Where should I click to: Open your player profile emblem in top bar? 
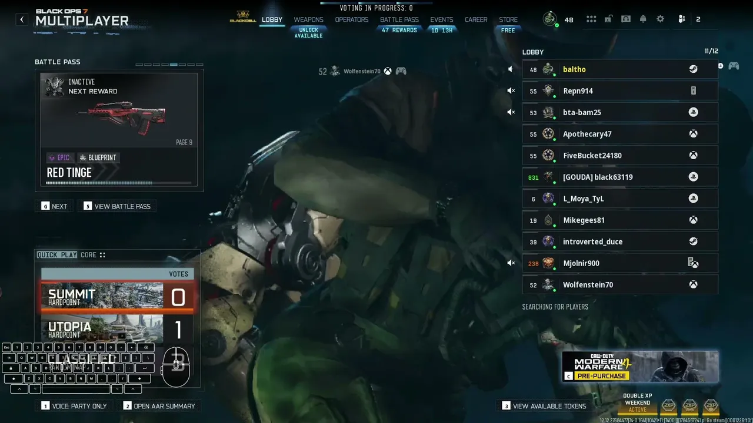coord(549,19)
